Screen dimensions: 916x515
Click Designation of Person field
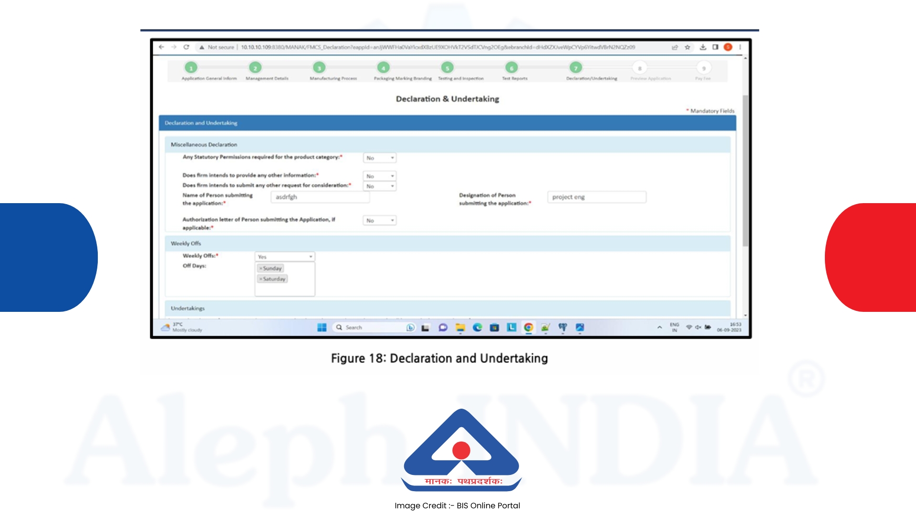pos(597,197)
